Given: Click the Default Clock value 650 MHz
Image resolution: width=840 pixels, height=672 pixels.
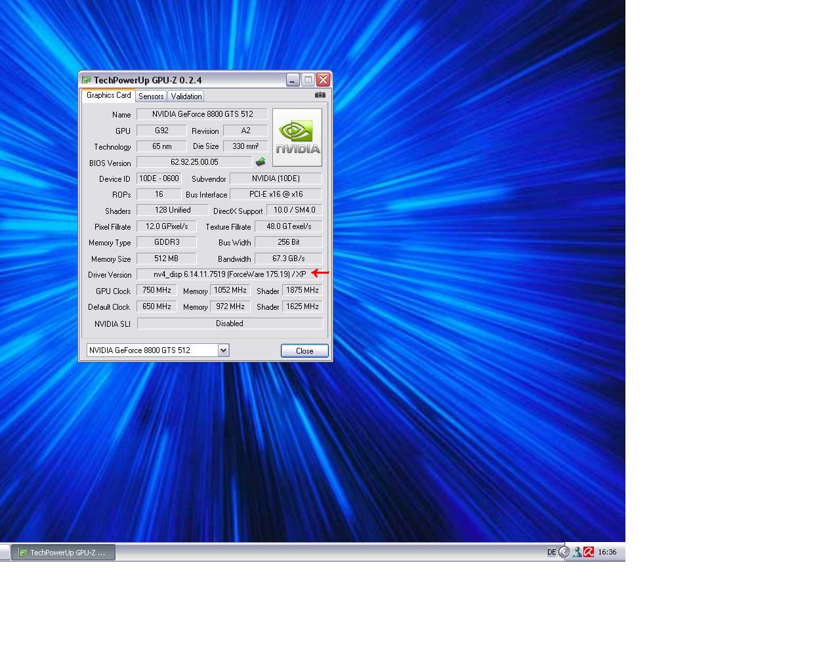Looking at the screenshot, I should (157, 306).
